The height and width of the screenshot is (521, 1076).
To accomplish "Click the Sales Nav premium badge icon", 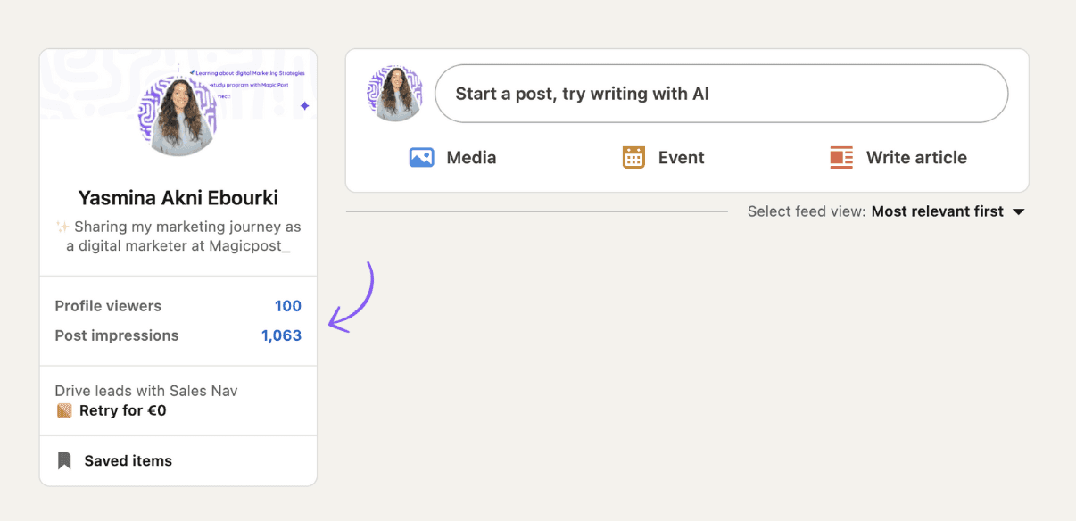I will [64, 411].
